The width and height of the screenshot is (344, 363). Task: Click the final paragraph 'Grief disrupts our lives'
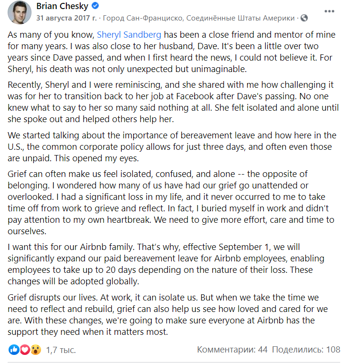click(167, 315)
